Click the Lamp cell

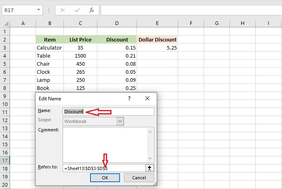50,80
